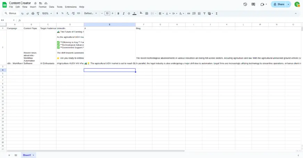Open the Extensions menu
The width and height of the screenshot is (303, 158).
(x=71, y=7)
